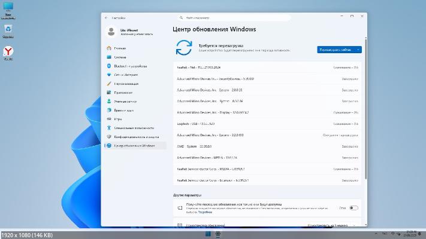Open the Система settings section

tap(120, 57)
